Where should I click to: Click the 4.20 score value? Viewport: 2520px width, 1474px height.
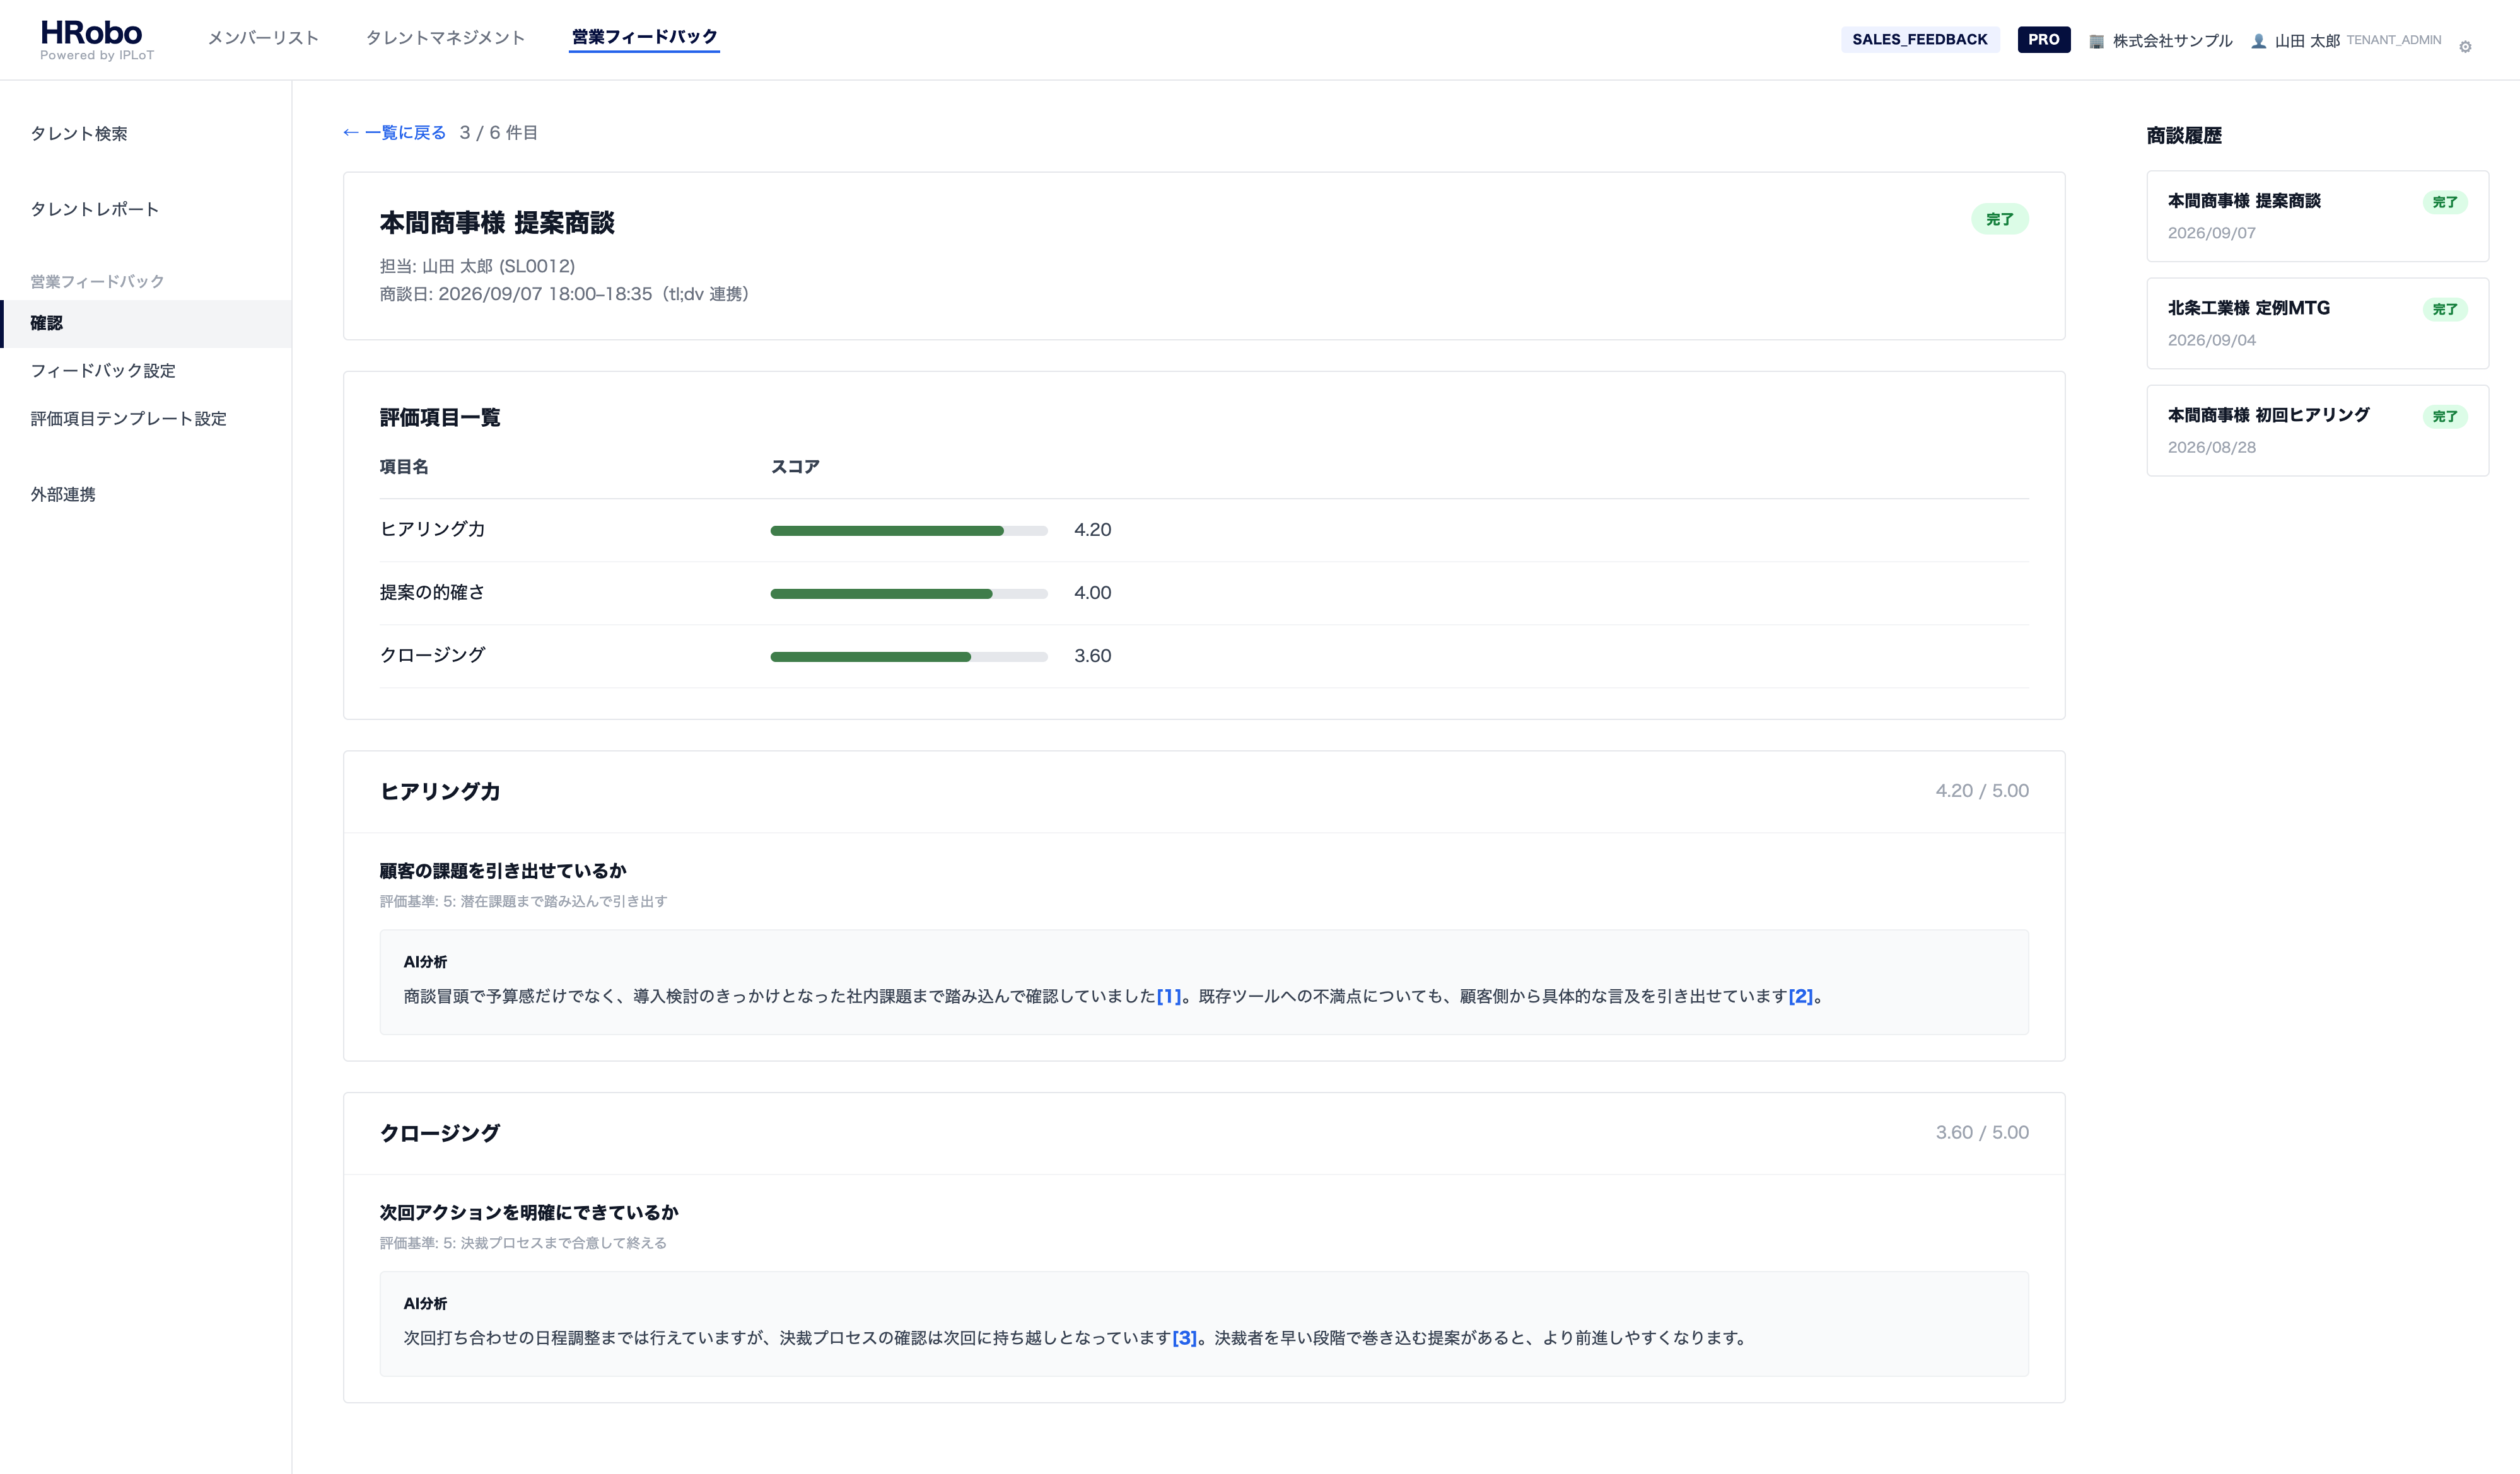(x=1092, y=530)
